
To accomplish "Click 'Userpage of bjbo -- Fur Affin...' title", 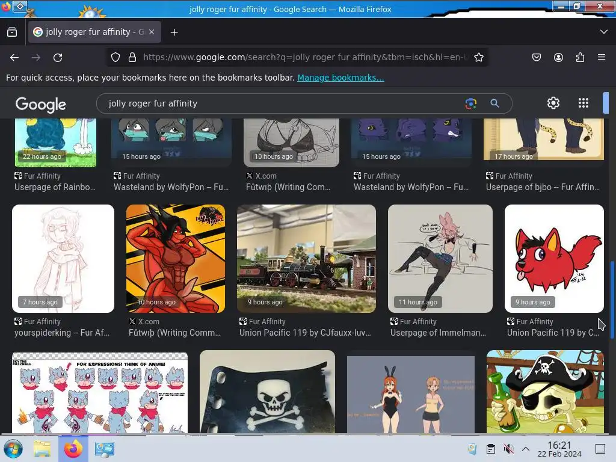I will click(x=543, y=188).
